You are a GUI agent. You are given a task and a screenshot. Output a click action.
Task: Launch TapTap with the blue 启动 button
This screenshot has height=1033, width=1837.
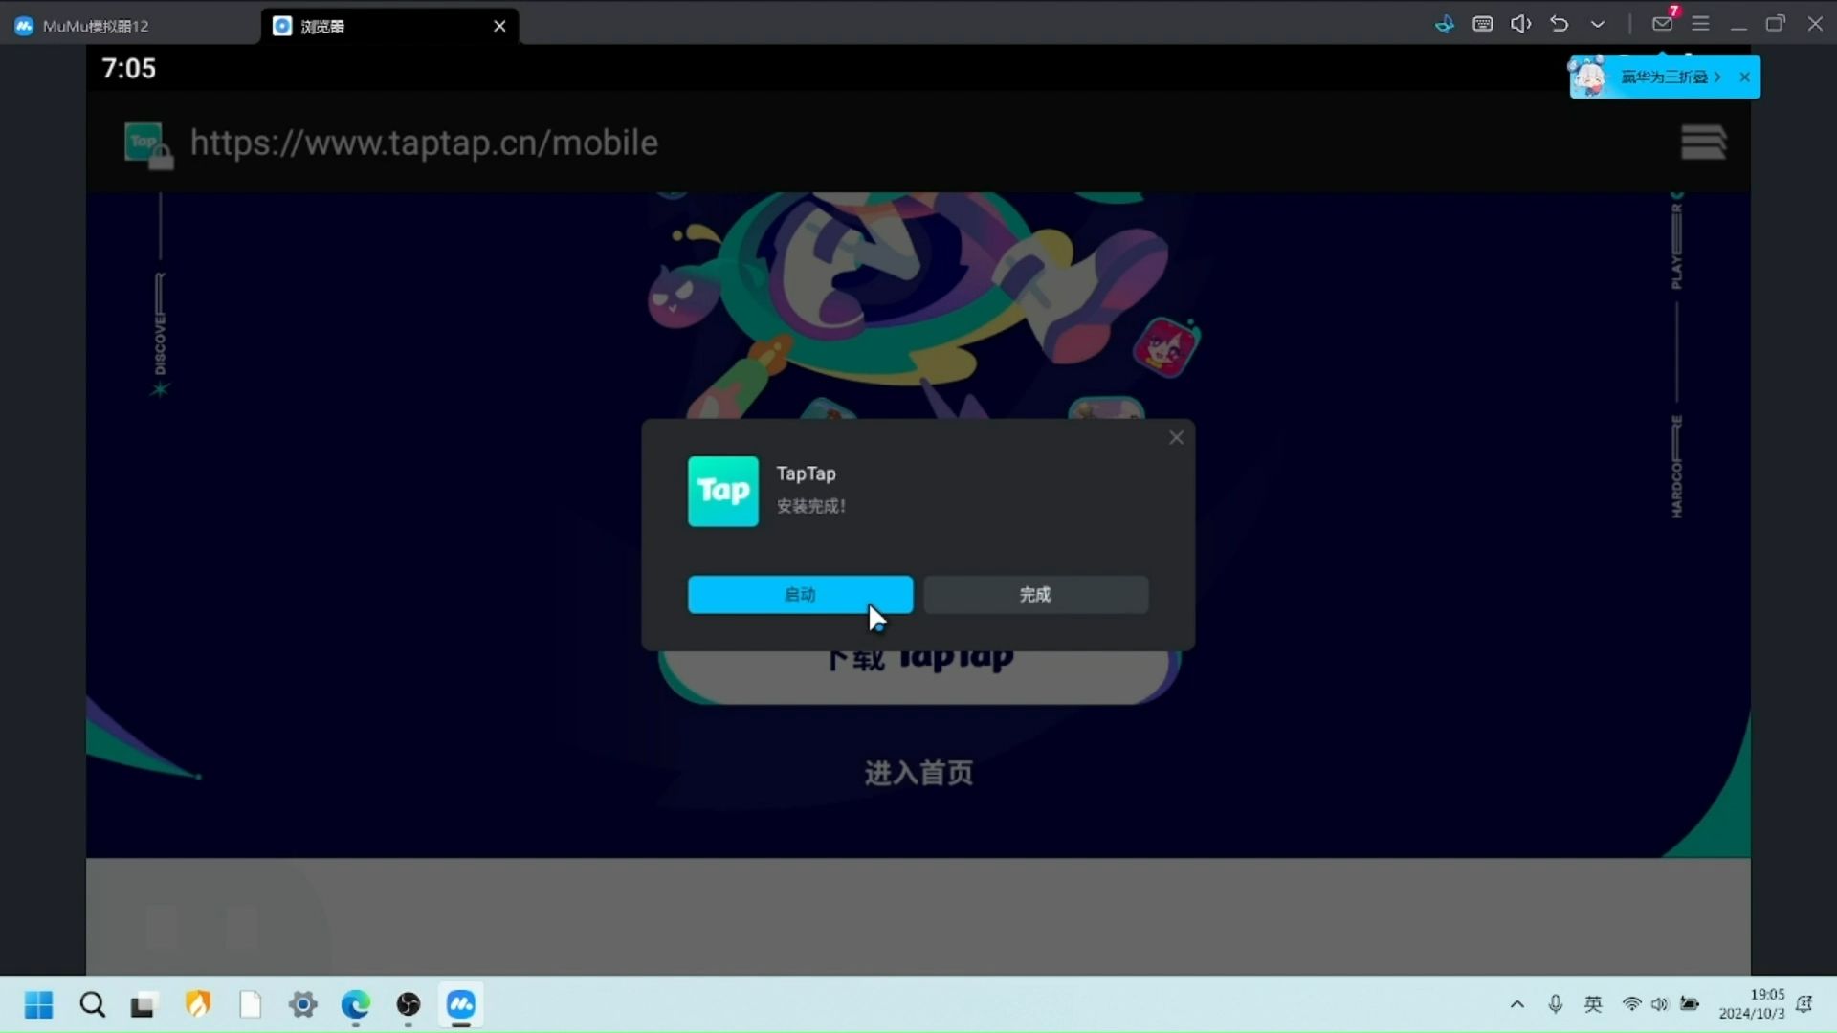pos(800,594)
